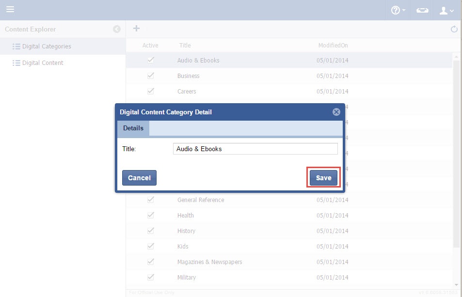
Task: Select Digital Categories in the sidebar
Action: pyautogui.click(x=47, y=47)
